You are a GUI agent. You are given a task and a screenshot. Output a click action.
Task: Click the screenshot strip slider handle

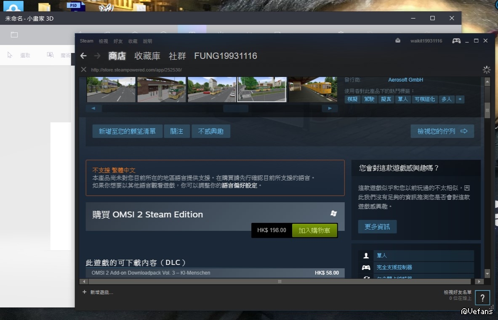pyautogui.click(x=236, y=108)
